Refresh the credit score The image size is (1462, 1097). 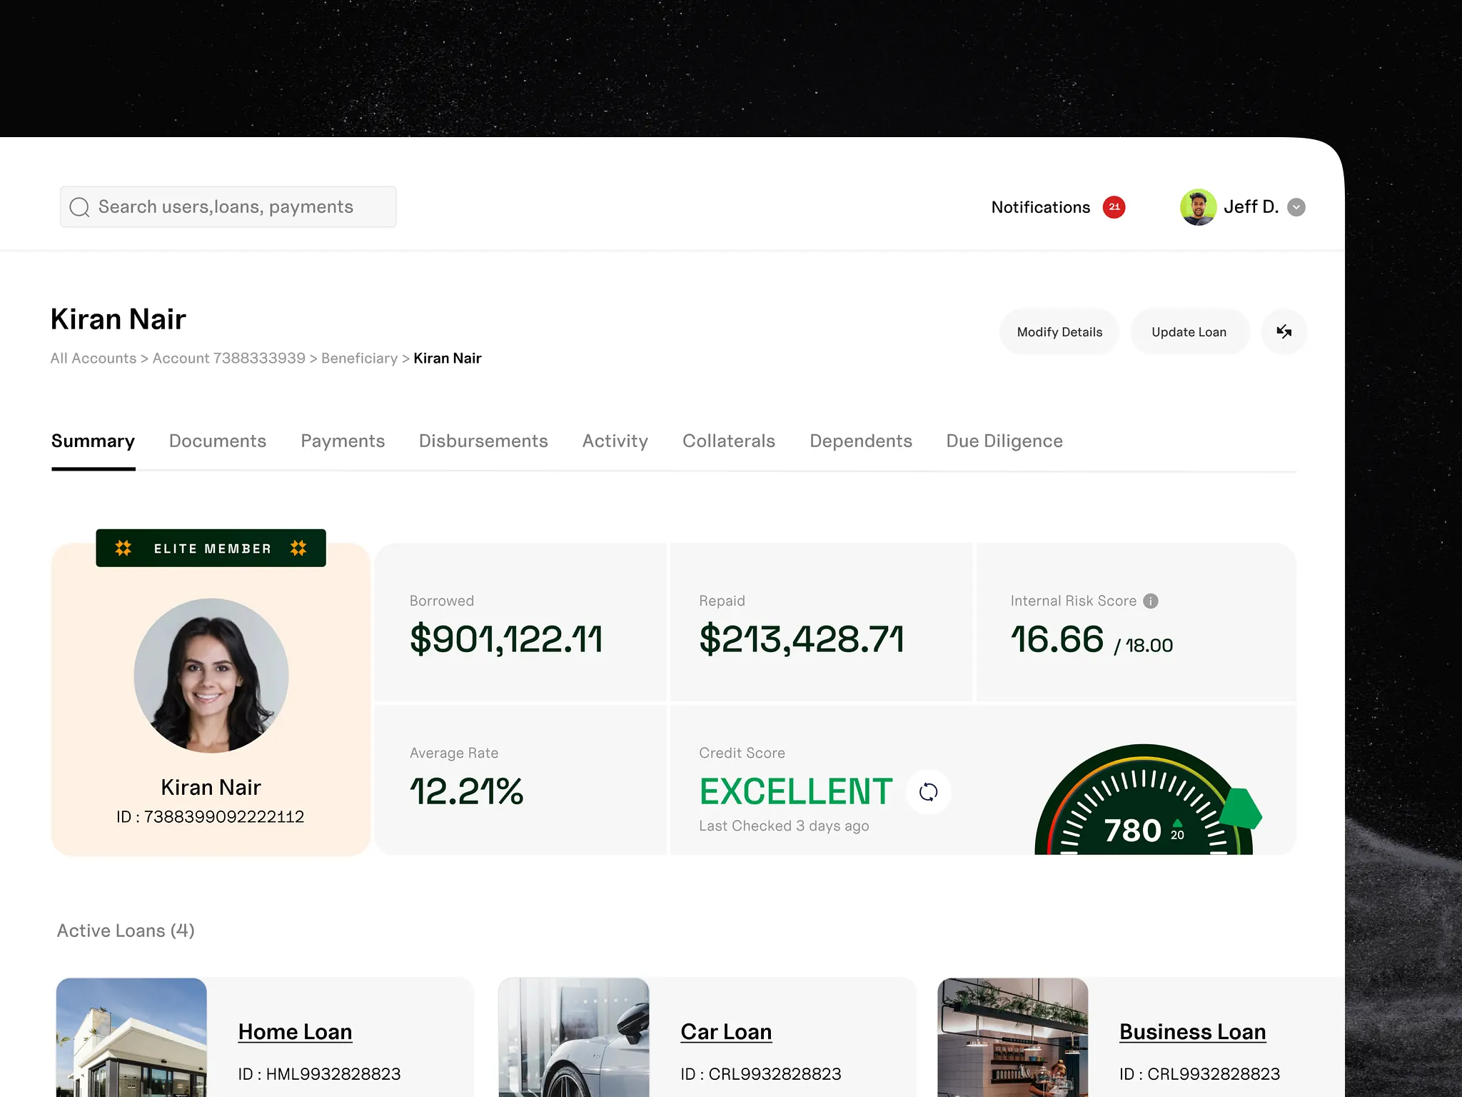[928, 791]
